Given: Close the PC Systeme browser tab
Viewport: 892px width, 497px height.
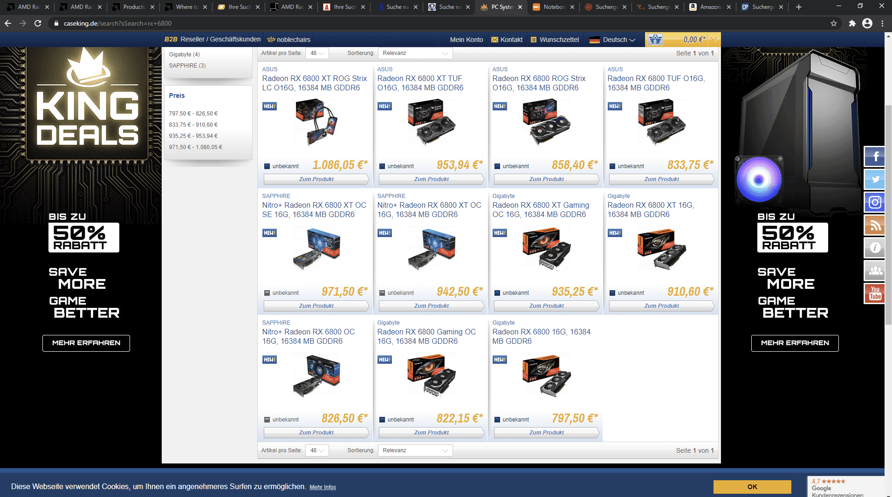Looking at the screenshot, I should 520,7.
